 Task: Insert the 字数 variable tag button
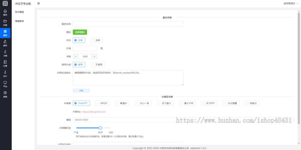click(81, 91)
